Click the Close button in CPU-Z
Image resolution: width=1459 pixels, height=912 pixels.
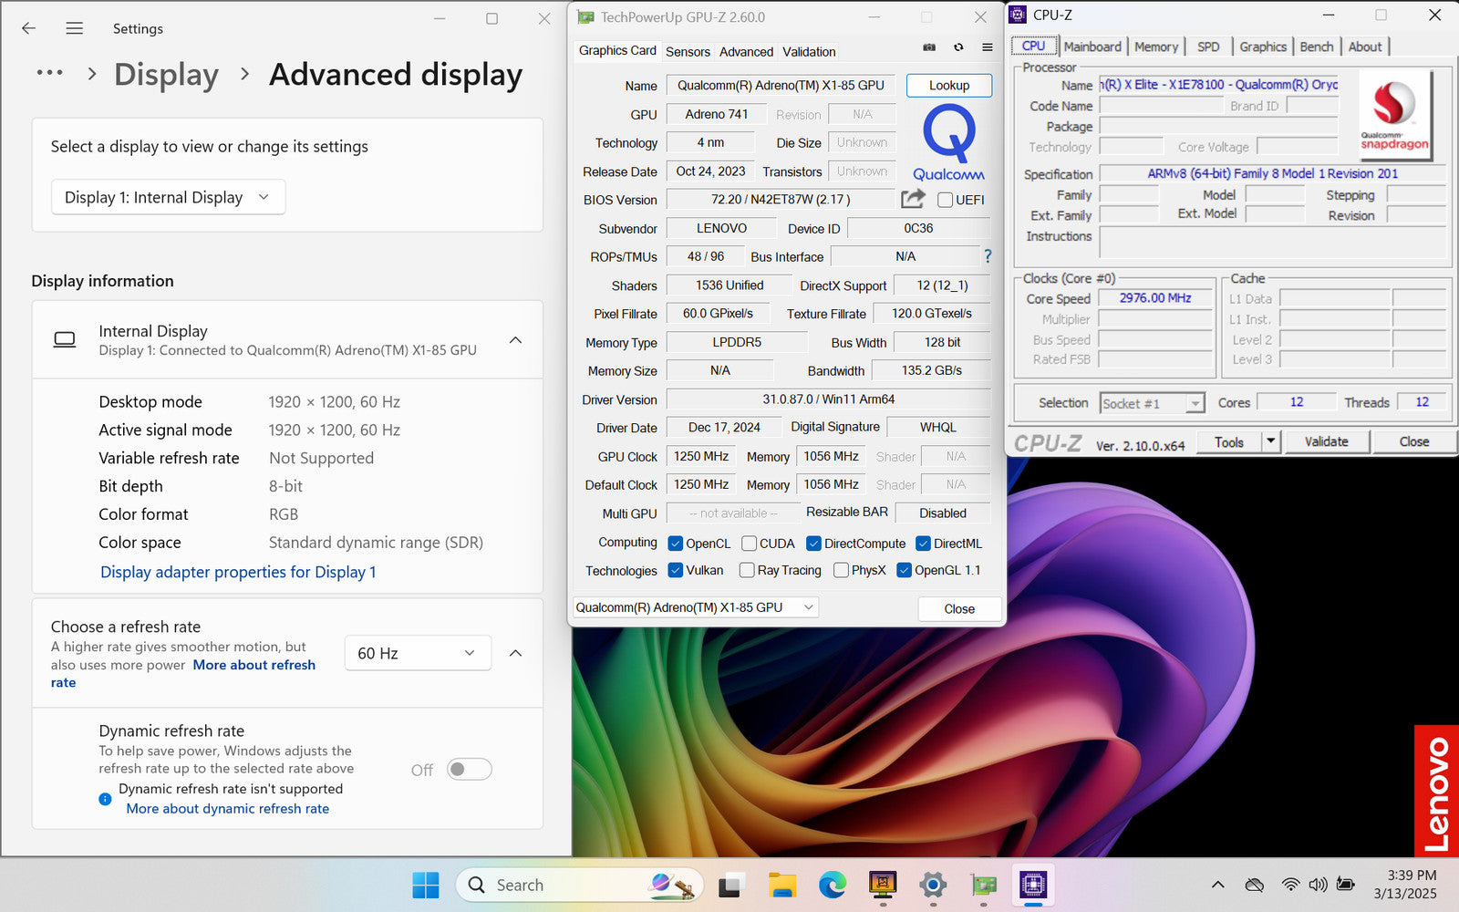1414,441
